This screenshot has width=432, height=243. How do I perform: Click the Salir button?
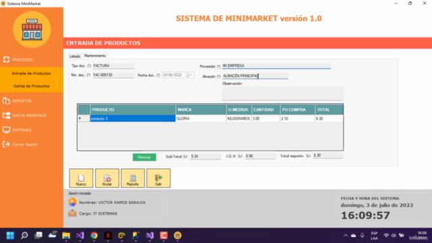[x=159, y=178]
